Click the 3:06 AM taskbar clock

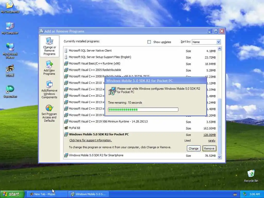pyautogui.click(x=254, y=194)
